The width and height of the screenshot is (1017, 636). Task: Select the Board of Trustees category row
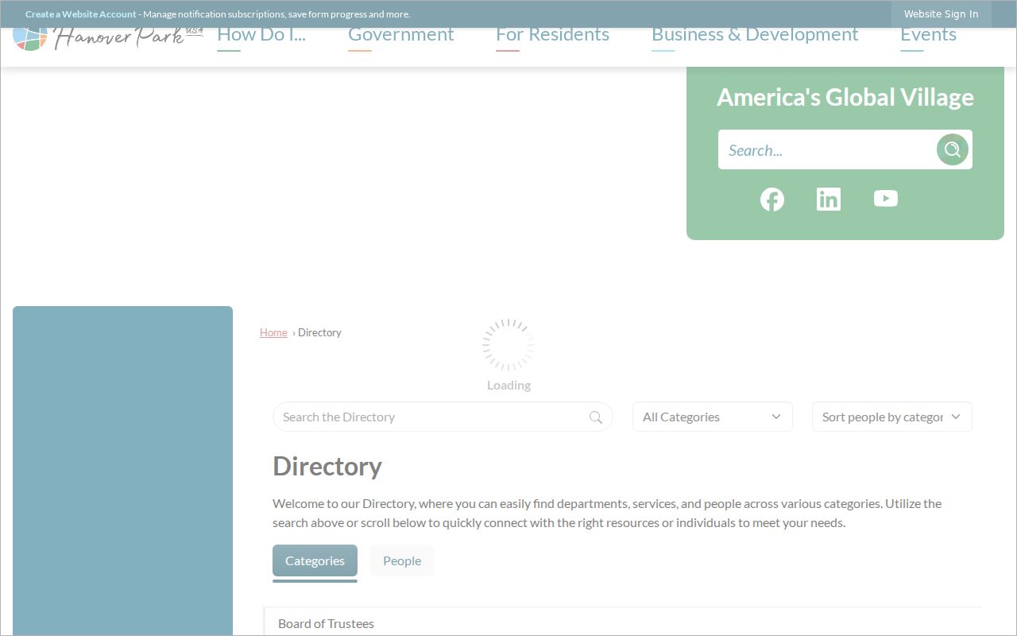pyautogui.click(x=624, y=623)
